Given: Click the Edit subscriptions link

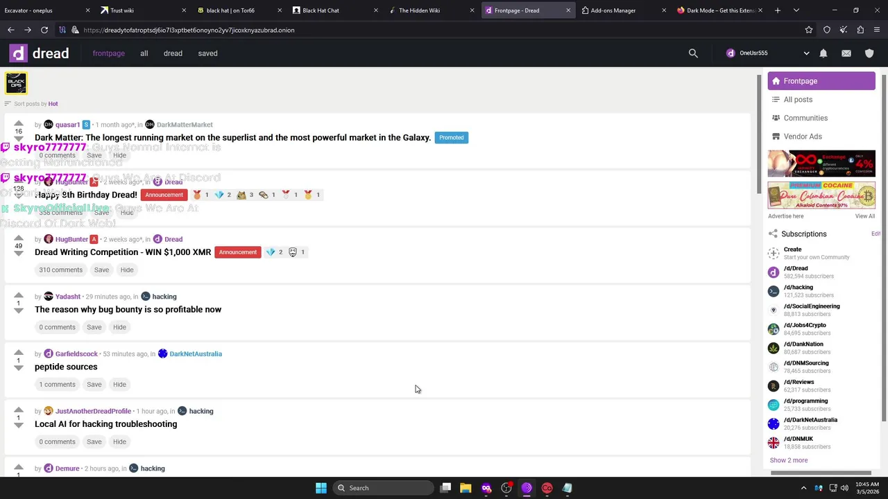Looking at the screenshot, I should click(x=876, y=234).
